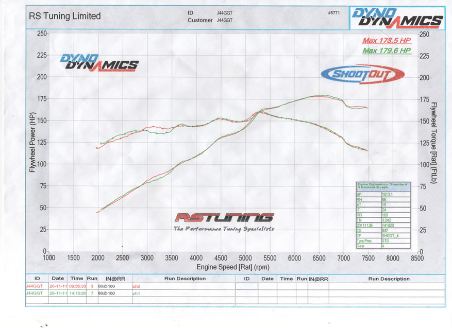Click the Engine Speed [Rat] (rpm) axis label
The image size is (452, 328).
[232, 267]
